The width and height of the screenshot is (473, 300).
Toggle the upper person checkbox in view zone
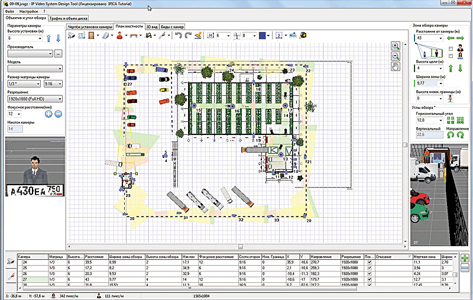(x=451, y=48)
